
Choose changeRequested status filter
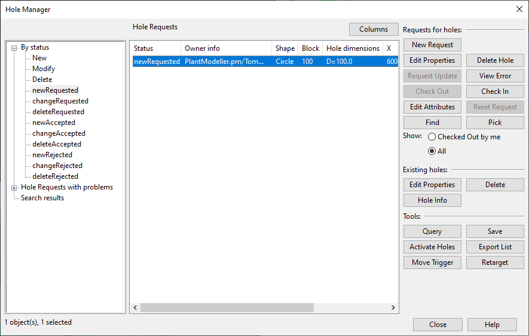60,101
